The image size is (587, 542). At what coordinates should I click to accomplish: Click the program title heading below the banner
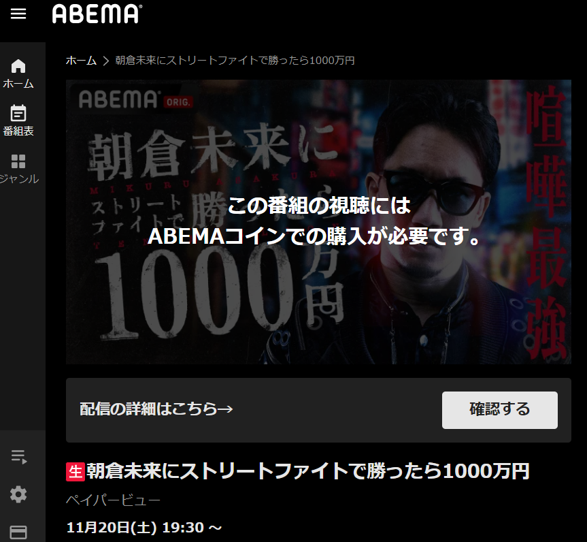tap(307, 471)
